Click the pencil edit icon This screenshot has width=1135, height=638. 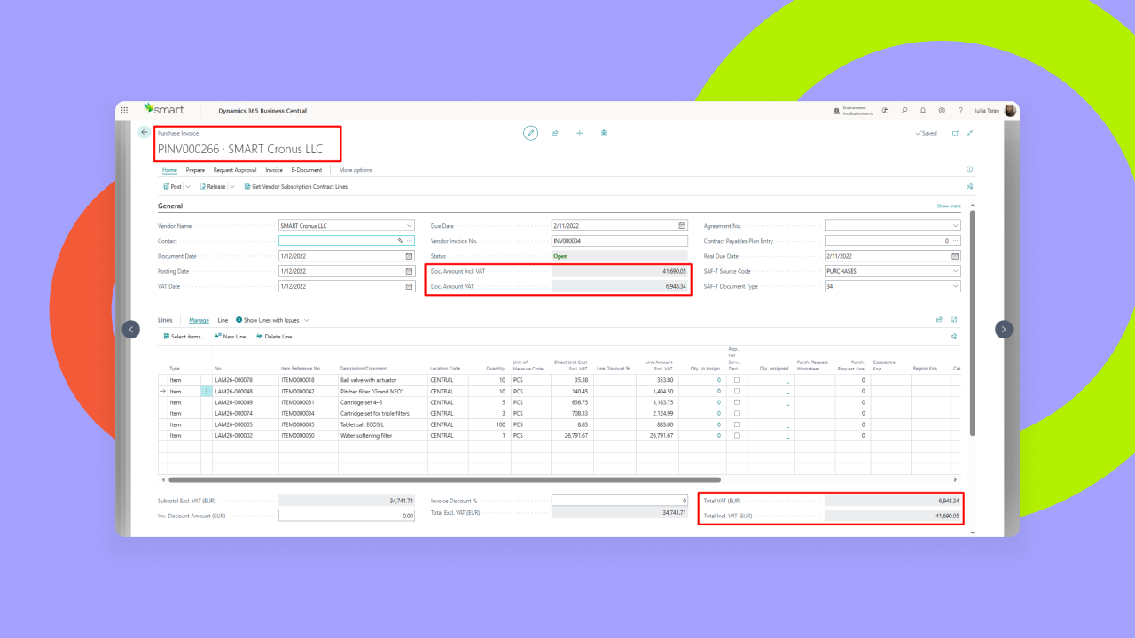tap(530, 133)
